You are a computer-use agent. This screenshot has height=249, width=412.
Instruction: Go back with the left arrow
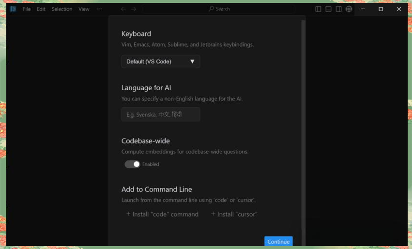[x=123, y=9]
